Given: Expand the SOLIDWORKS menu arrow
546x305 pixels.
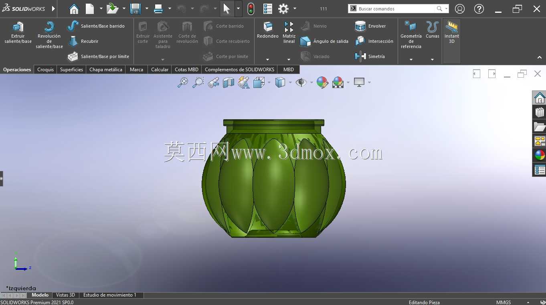Looking at the screenshot, I should tap(53, 9).
